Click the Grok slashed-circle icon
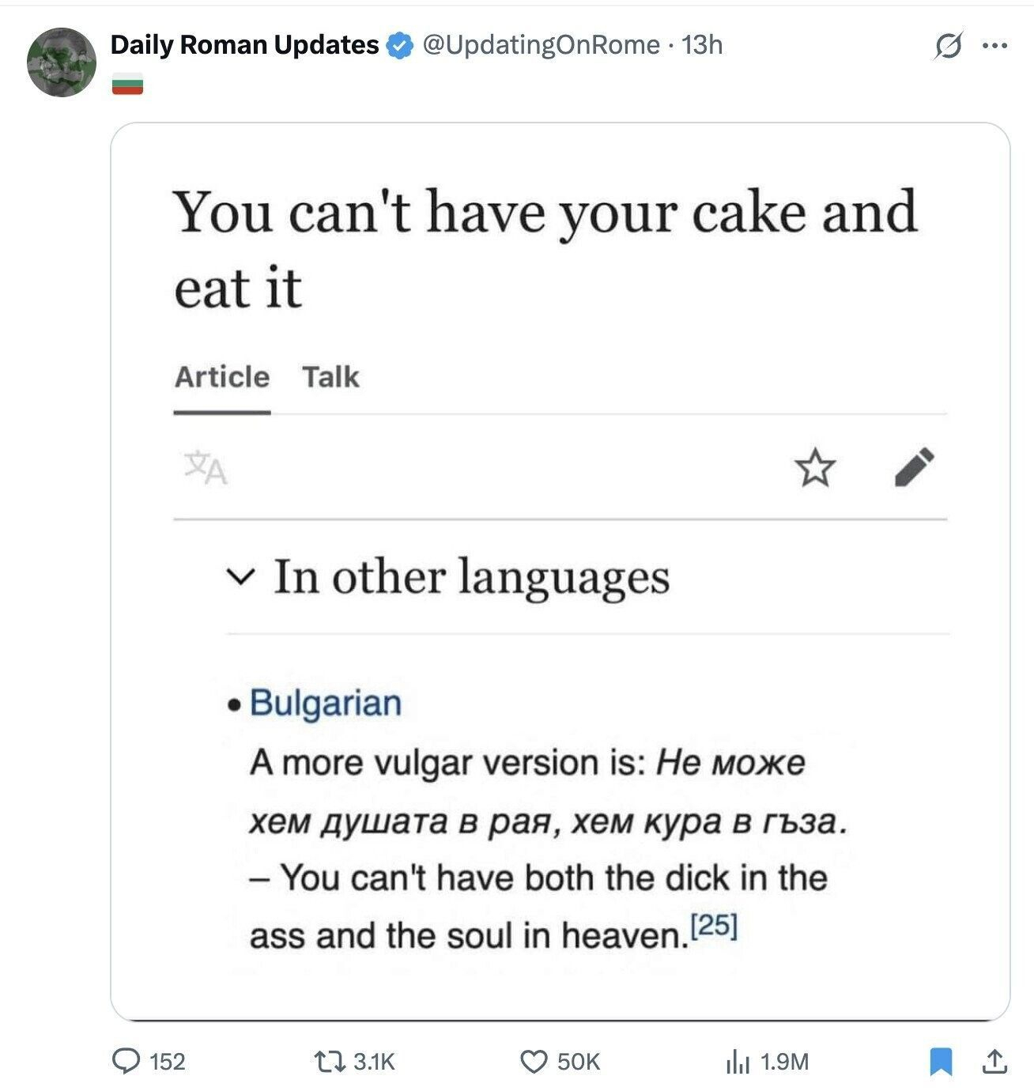Viewport: 1034px width, 1091px height. coord(948,46)
